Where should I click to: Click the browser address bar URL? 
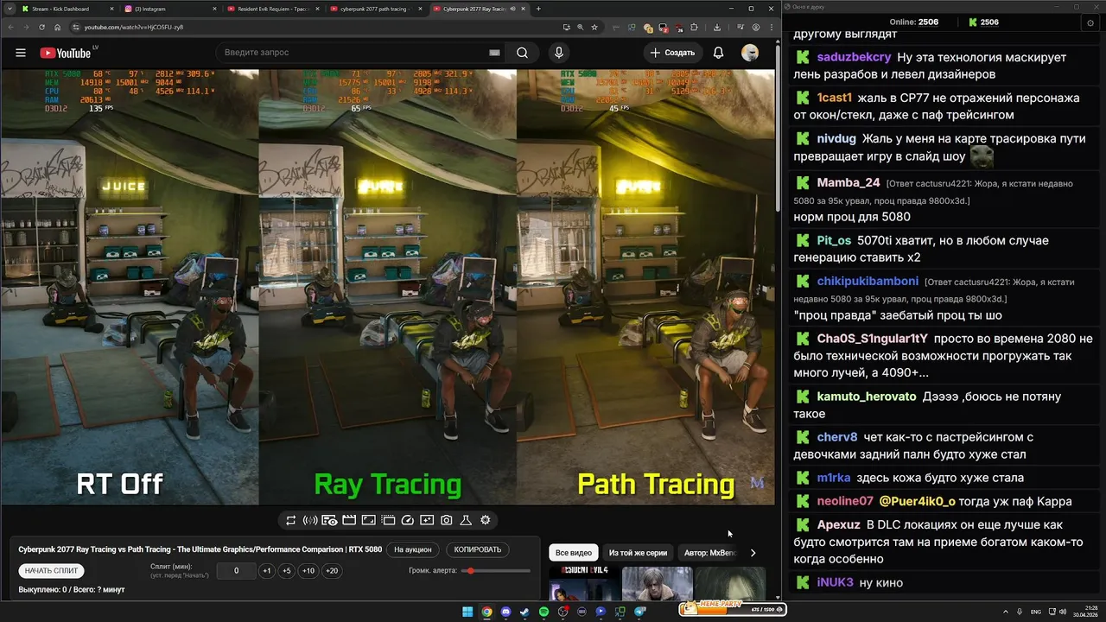coord(134,27)
